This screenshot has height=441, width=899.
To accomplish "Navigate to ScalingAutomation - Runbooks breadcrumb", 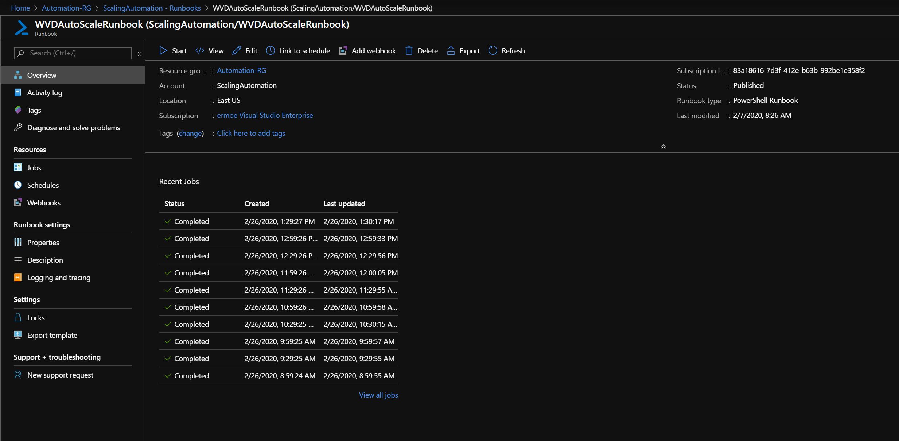I will point(152,8).
